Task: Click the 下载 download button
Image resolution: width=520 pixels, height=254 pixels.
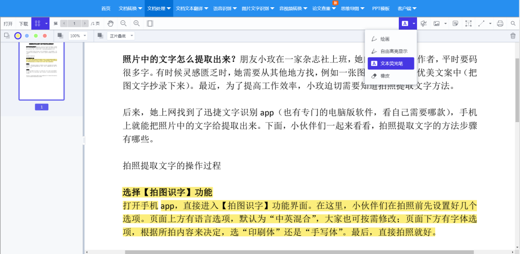Action: [23, 23]
